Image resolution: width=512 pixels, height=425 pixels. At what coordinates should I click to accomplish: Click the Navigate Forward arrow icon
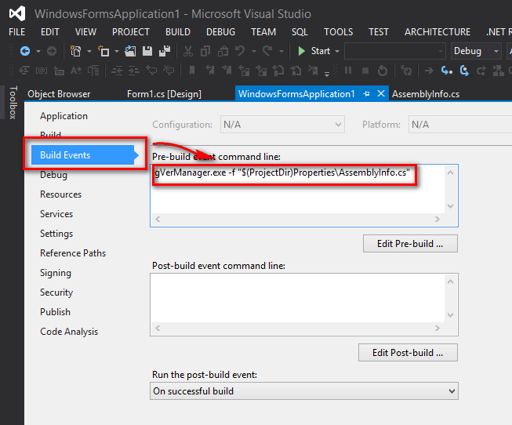(52, 51)
